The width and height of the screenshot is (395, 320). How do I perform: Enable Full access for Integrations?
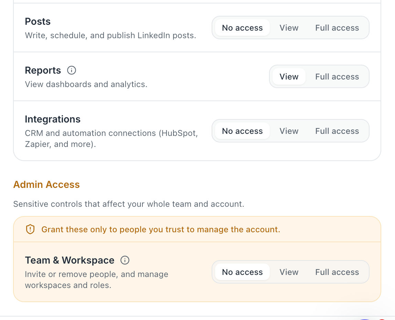click(337, 131)
